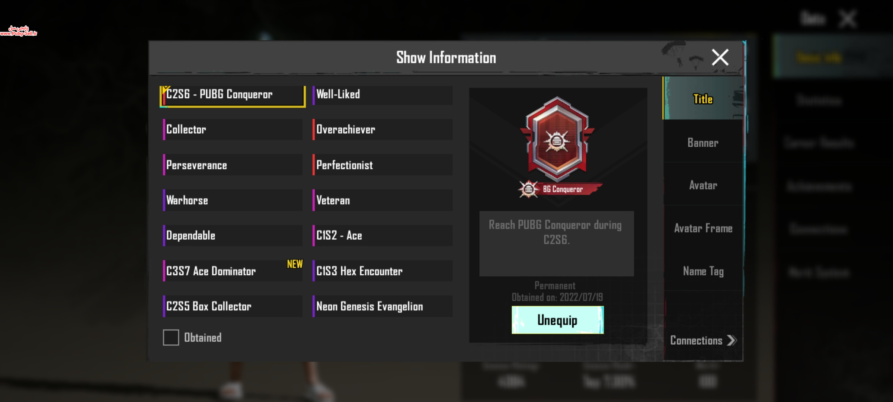Tick the Obtained checkbox

171,337
